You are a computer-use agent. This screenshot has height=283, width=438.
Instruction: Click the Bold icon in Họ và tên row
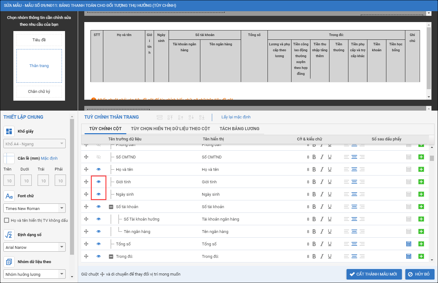tap(314, 169)
